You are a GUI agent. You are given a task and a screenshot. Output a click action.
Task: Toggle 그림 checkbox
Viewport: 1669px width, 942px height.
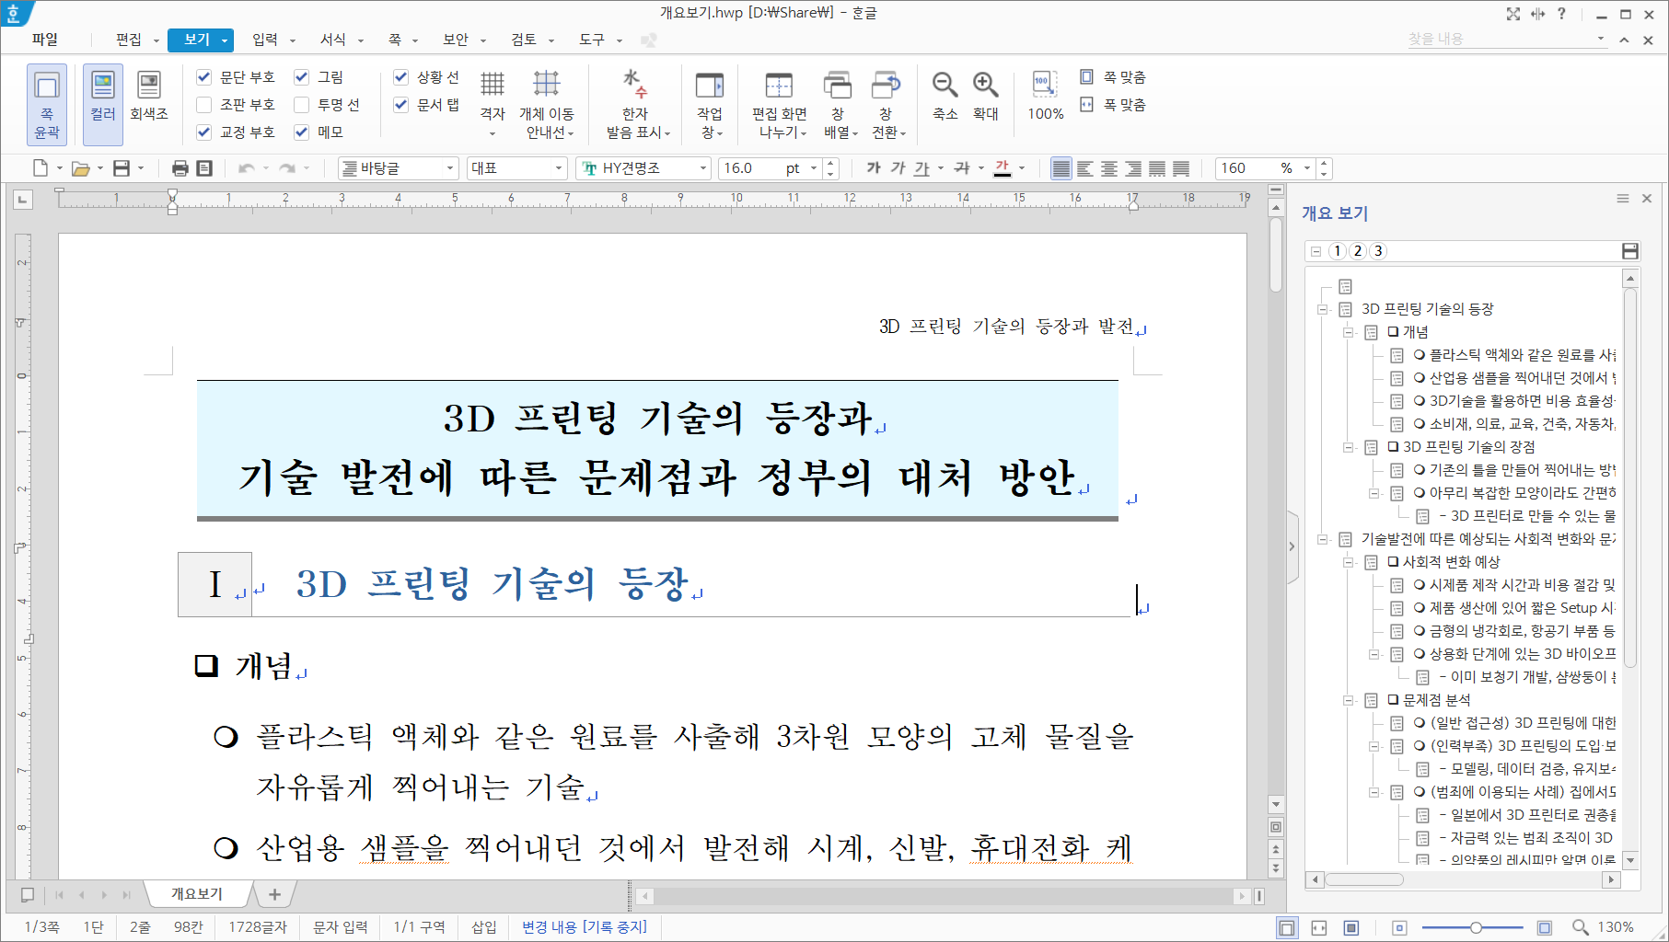[301, 77]
